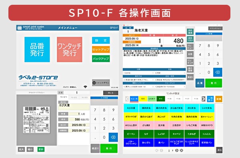Click 紙送り in item screen sidebar

click(x=190, y=77)
